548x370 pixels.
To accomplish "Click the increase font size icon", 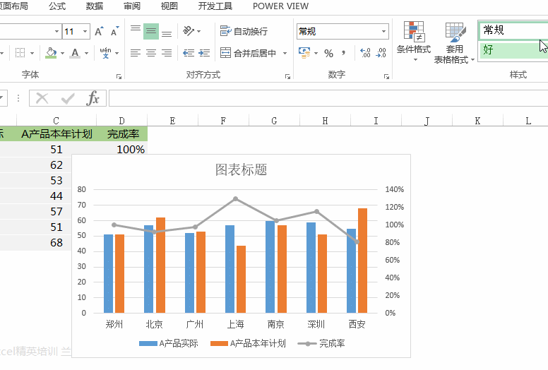I will coord(100,32).
